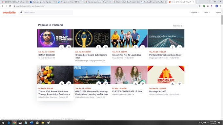223x125 pixels.
Task: Heart the Portland International Auto Show event
Action: [179, 47]
